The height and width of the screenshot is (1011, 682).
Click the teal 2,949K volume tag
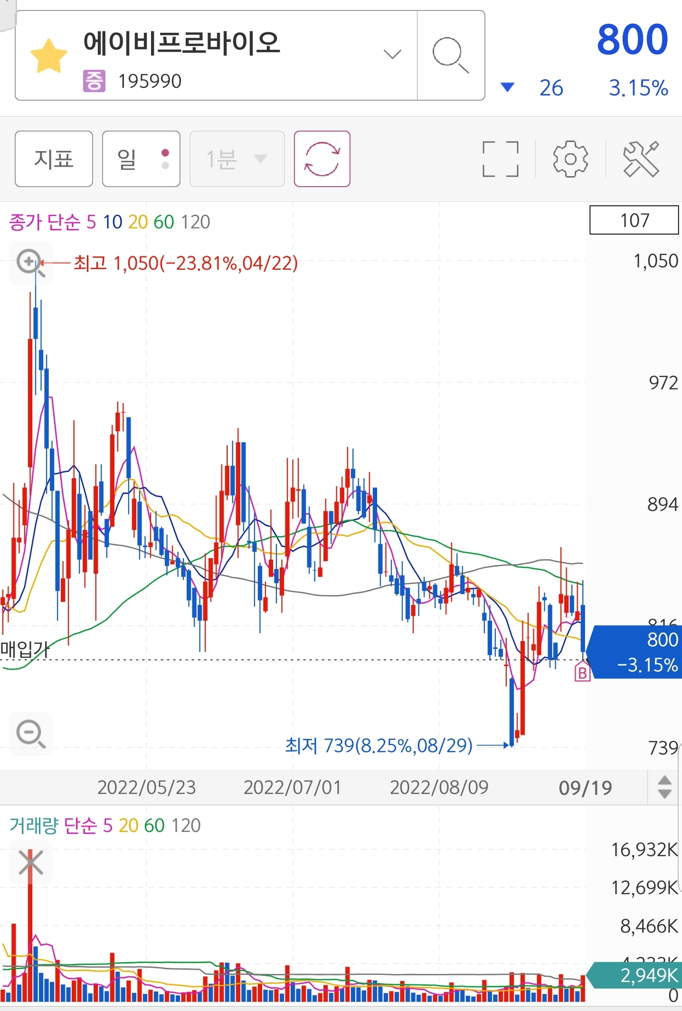(x=635, y=975)
